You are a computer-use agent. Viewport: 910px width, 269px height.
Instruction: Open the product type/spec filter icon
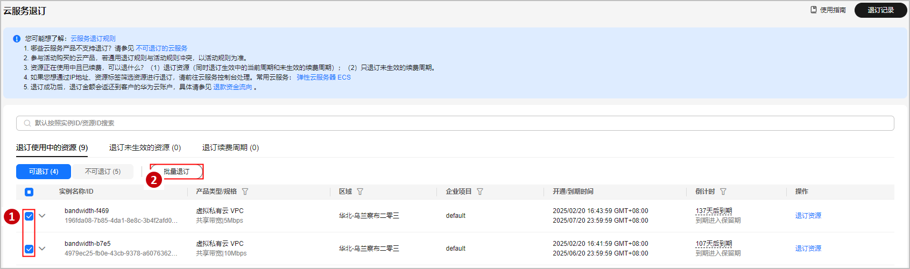point(245,192)
